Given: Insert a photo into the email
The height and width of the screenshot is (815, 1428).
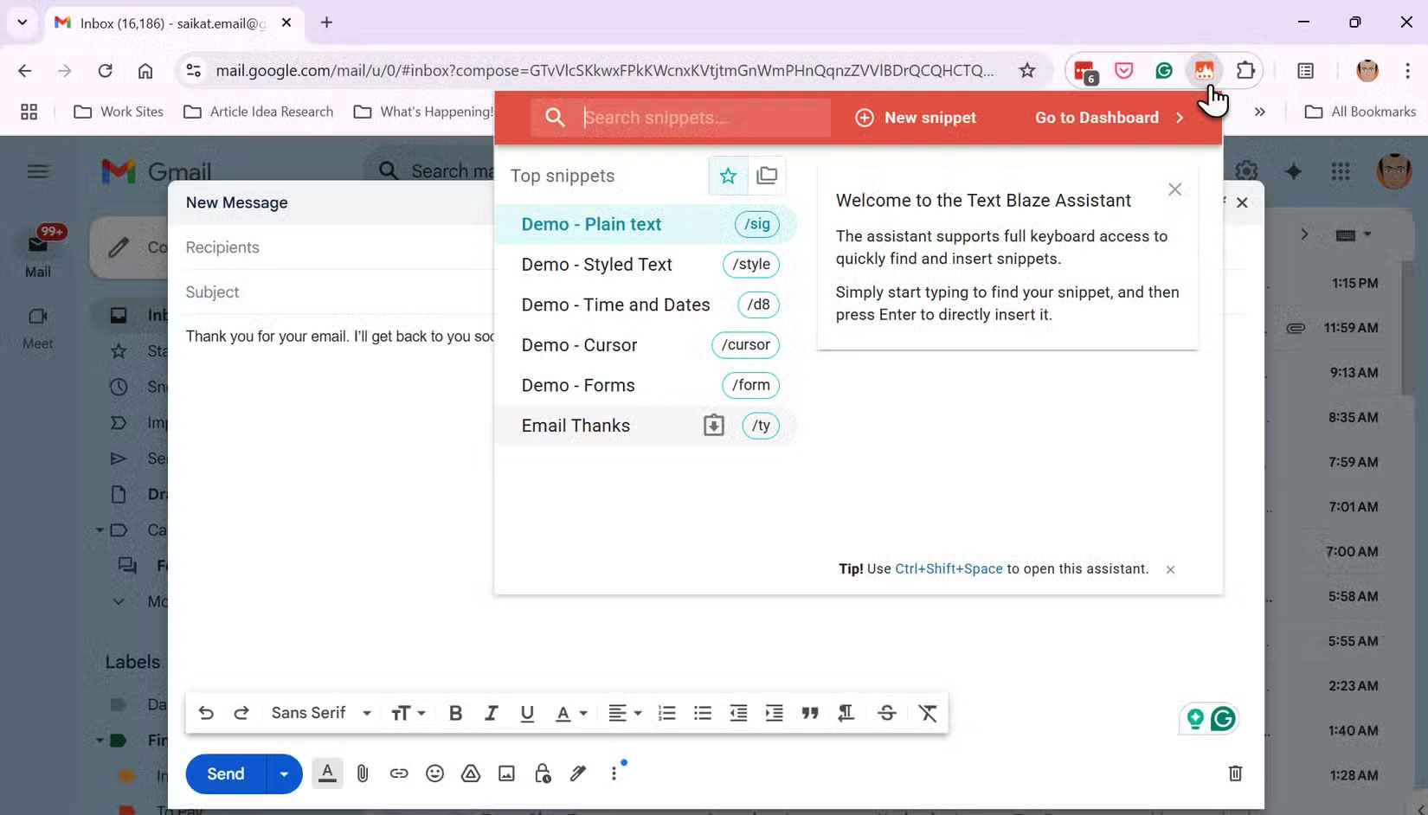Looking at the screenshot, I should tap(506, 773).
